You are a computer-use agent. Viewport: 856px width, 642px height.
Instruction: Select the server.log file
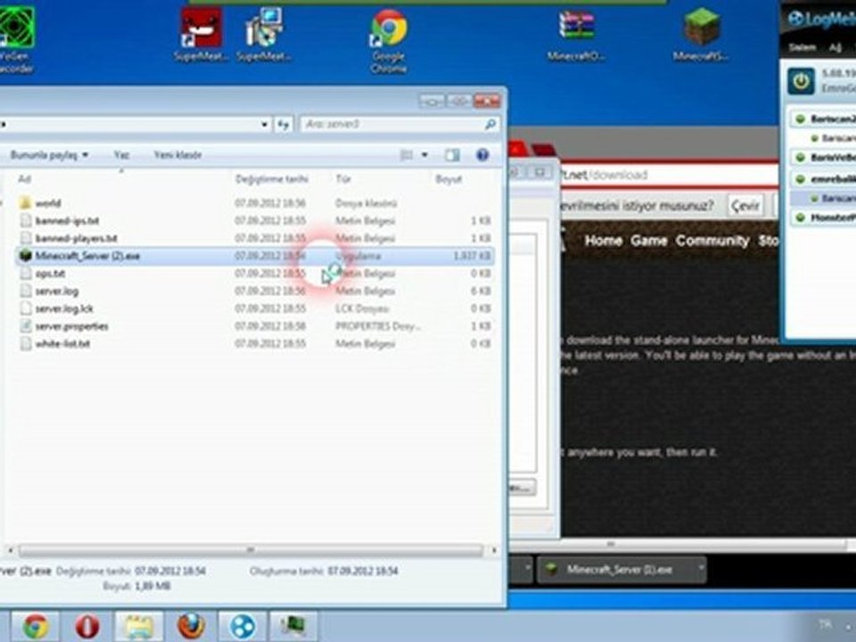click(x=254, y=291)
